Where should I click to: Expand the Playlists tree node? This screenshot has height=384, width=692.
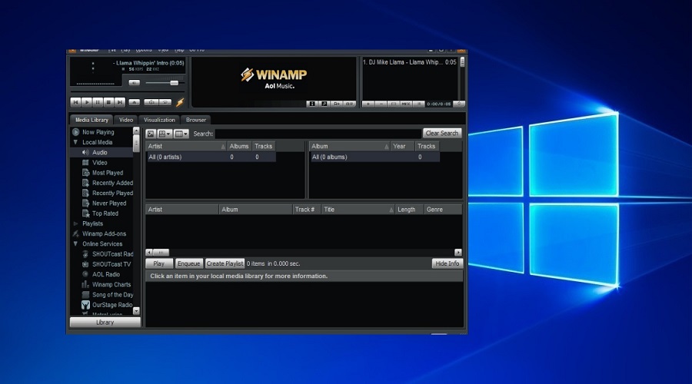[75, 223]
